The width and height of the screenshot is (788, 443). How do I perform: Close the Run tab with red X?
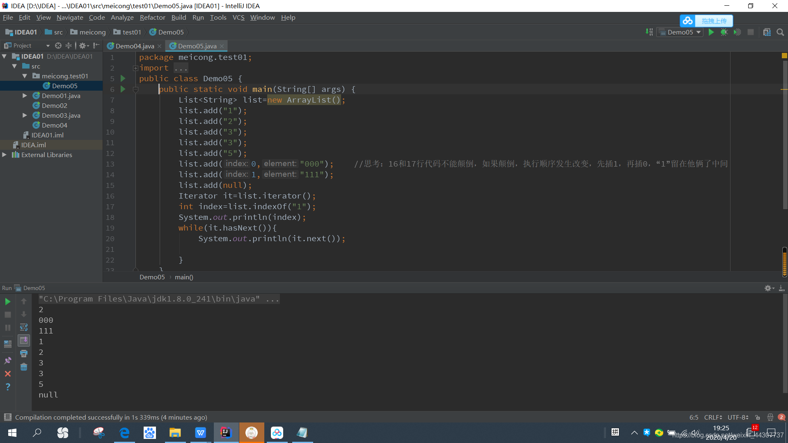click(x=7, y=374)
